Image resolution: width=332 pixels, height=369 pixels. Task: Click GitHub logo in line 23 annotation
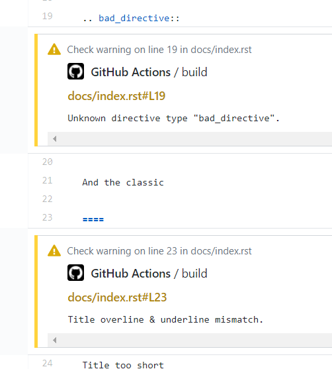pyautogui.click(x=75, y=273)
